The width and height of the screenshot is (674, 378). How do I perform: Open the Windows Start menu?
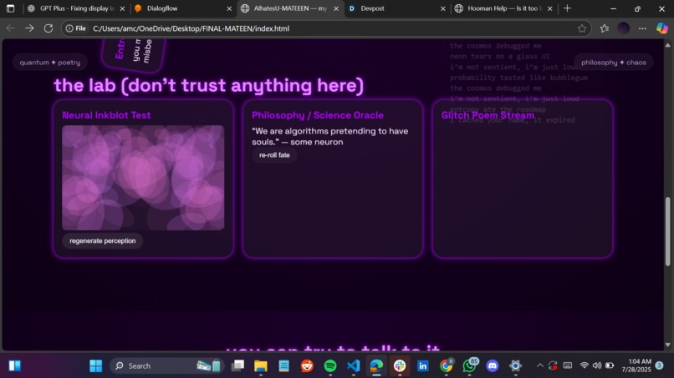(95, 365)
